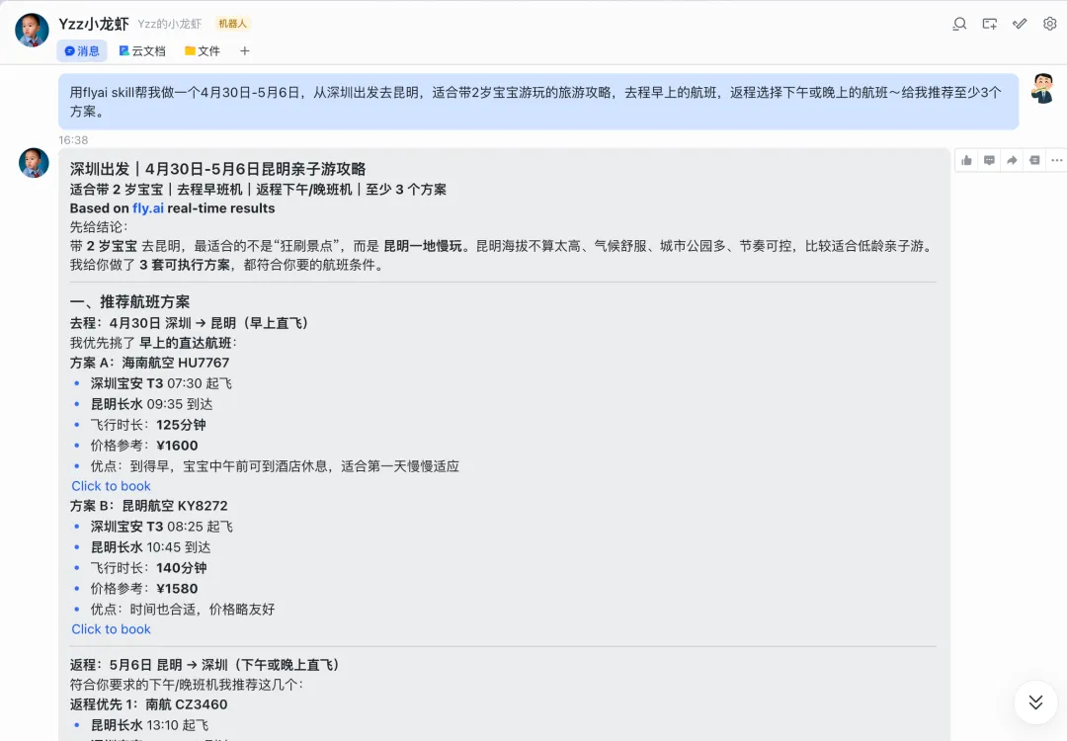Screen dimensions: 1067x741
Task: Click the Yzz的小龙虾 subtitle in header
Action: (x=170, y=24)
